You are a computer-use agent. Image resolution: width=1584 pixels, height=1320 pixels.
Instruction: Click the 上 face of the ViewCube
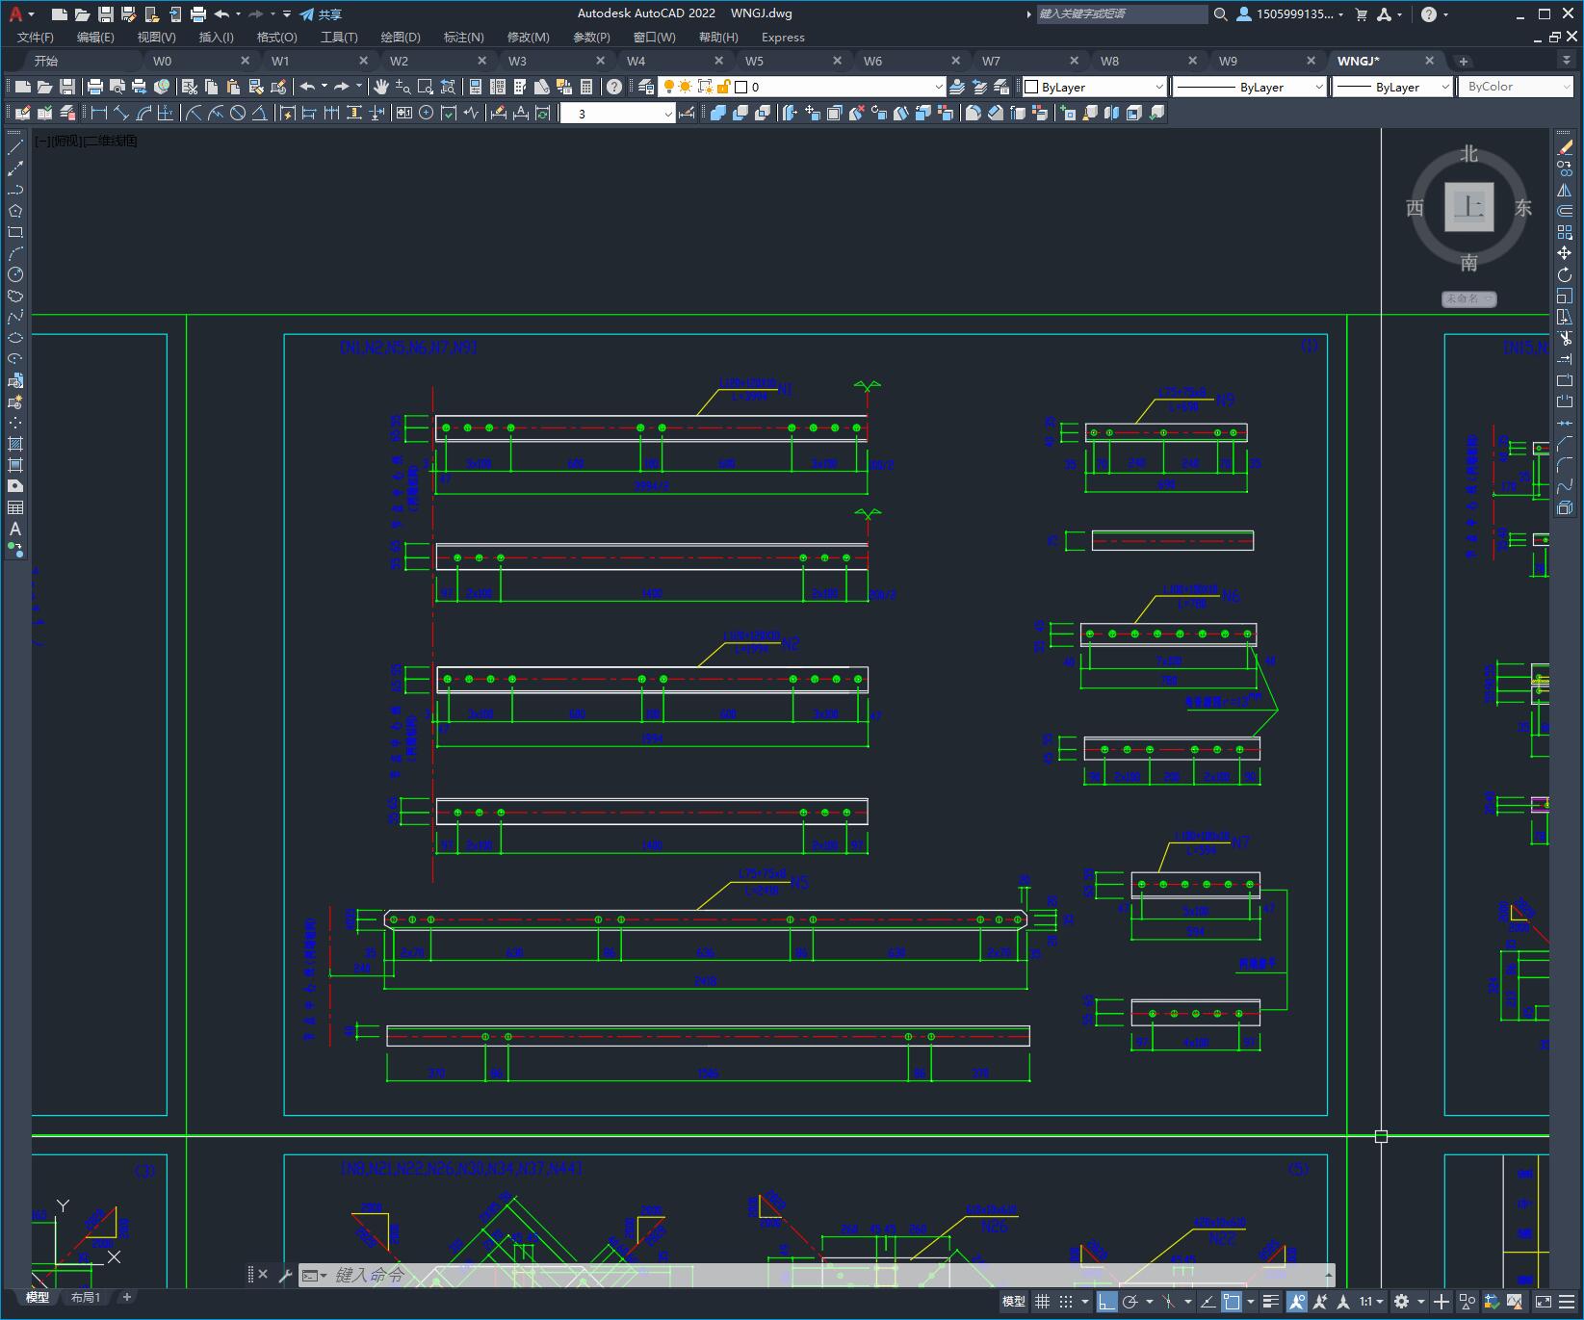pos(1468,207)
